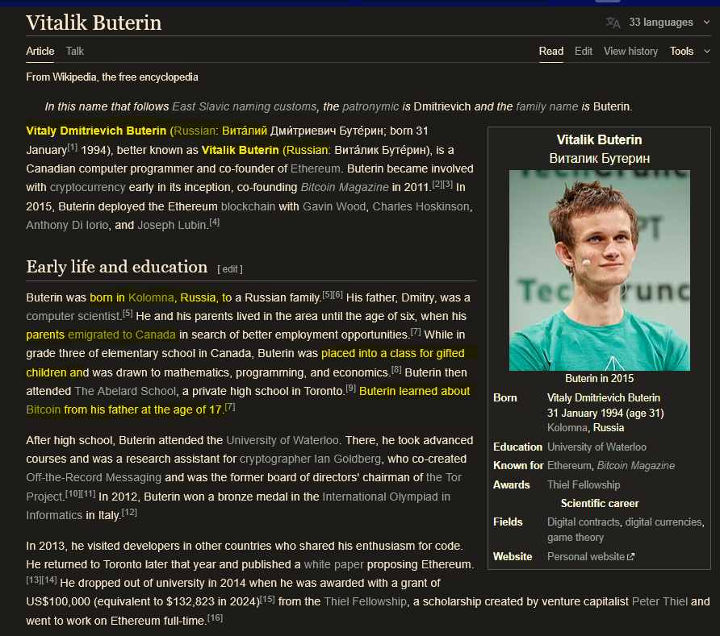Open citation 15 after 2024

(x=267, y=599)
